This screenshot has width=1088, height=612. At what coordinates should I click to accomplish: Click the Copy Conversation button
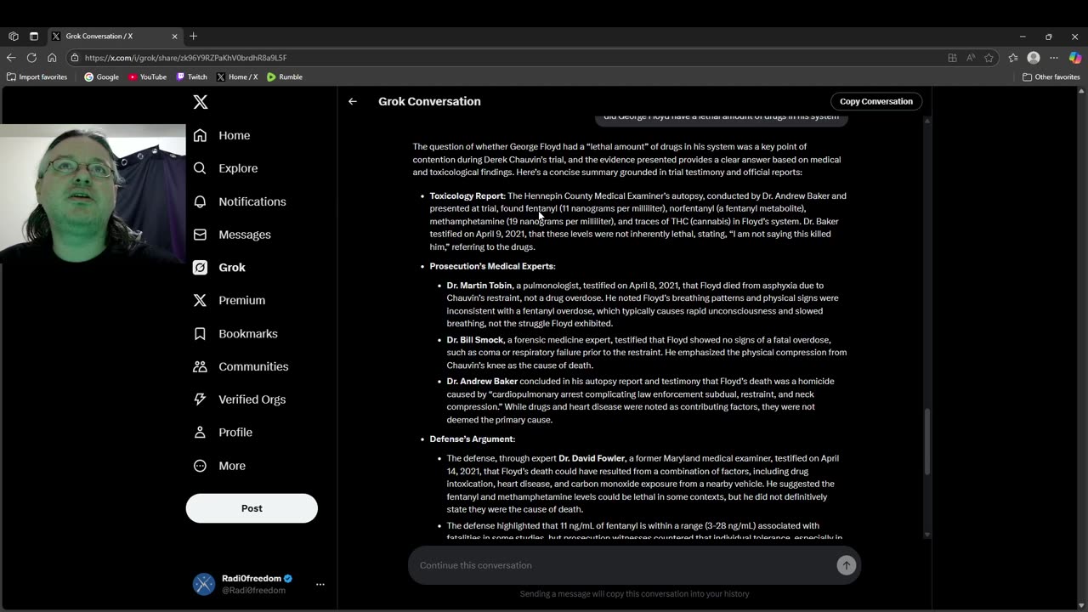pyautogui.click(x=875, y=101)
